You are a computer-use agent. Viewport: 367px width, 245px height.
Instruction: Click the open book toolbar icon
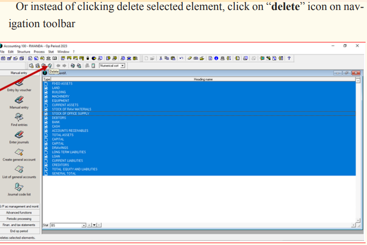[54, 58]
